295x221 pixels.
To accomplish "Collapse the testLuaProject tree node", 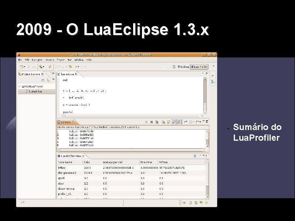I will point(20,87).
